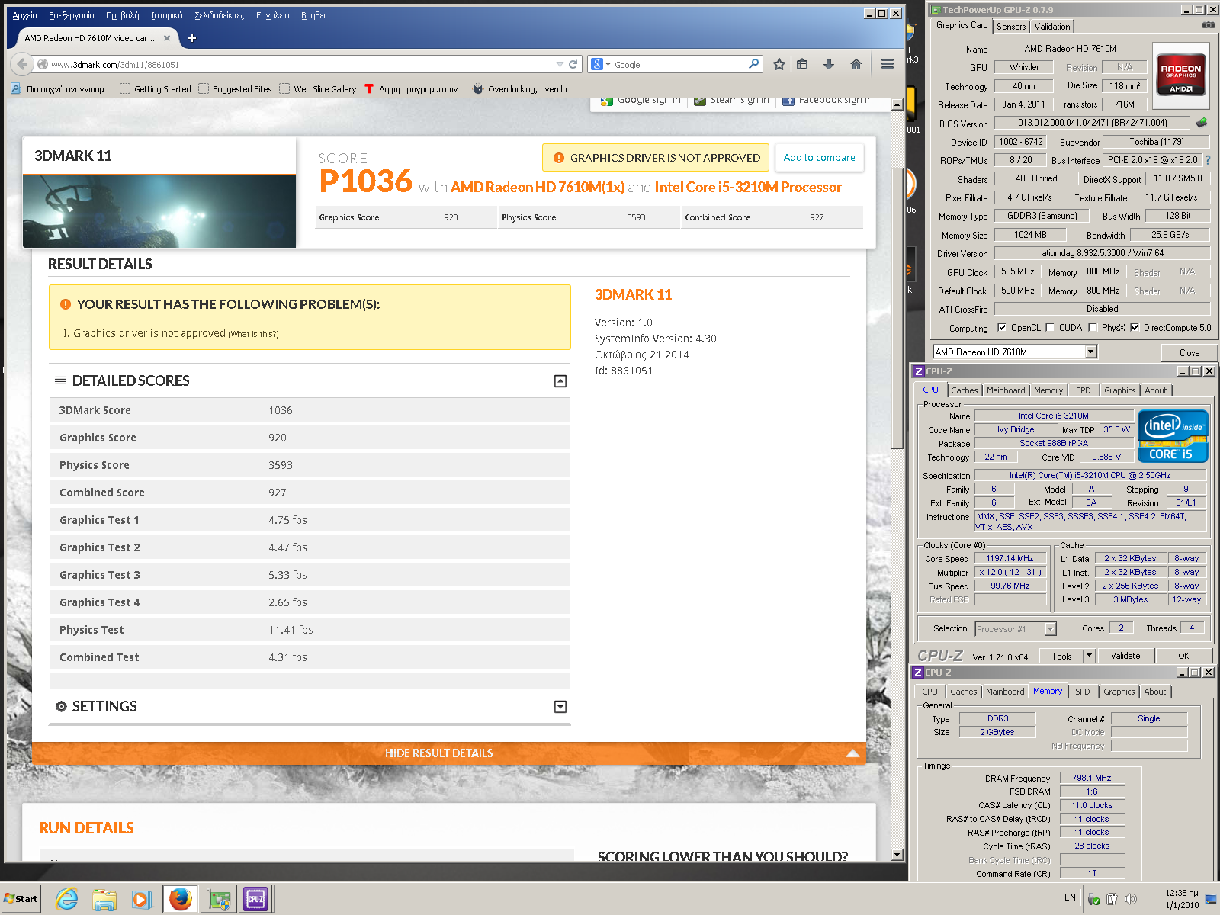Image resolution: width=1220 pixels, height=915 pixels.
Task: Click the OK button in CPU-Z
Action: coord(1183,656)
